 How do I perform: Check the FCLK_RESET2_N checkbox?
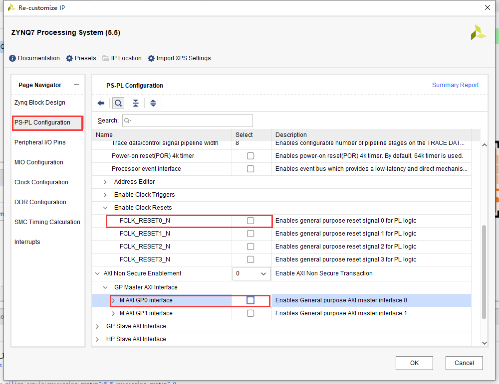[x=250, y=247]
